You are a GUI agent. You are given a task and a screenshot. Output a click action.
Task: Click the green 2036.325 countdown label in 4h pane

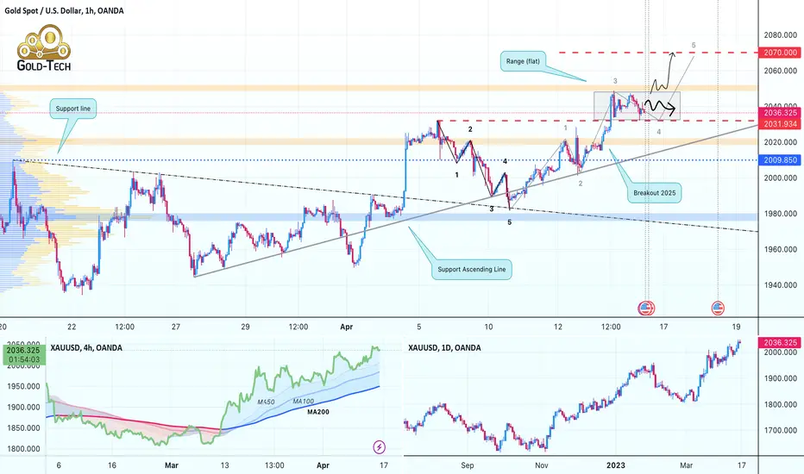pos(23,354)
